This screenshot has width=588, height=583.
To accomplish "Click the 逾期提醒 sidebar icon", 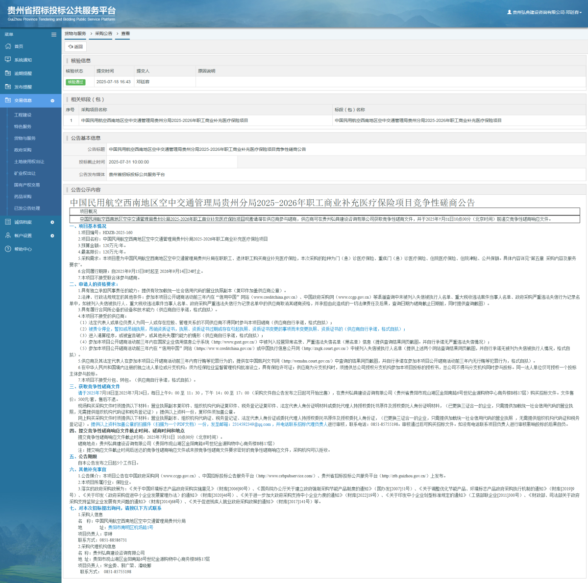I will coord(8,73).
